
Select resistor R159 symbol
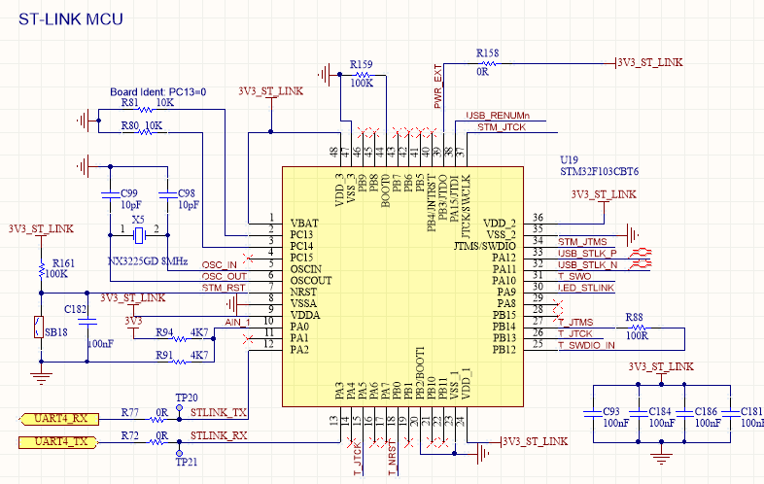click(x=363, y=75)
